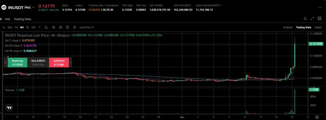Click the 24h High value 0.13339

(x=127, y=10)
